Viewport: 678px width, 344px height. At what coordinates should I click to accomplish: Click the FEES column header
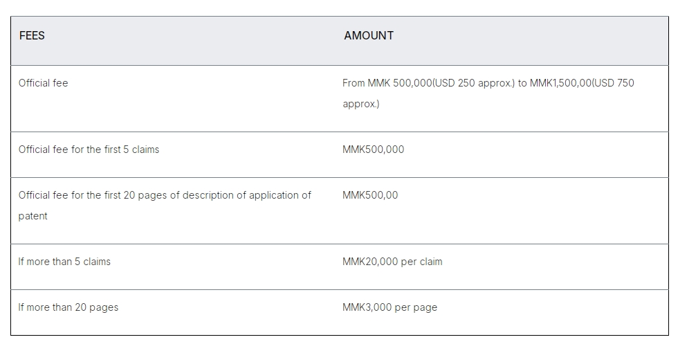32,35
